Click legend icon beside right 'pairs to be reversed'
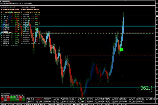158x105 pixels. click(21, 12)
